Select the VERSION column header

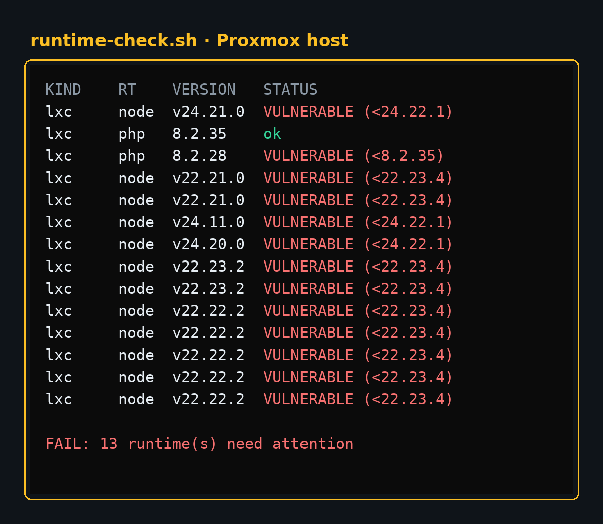click(204, 90)
